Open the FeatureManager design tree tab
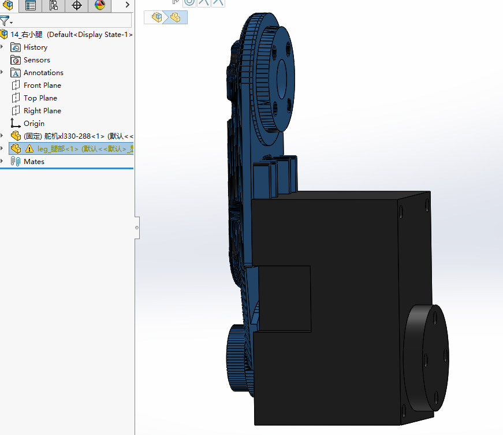Viewport: 503px width, 435px height. click(8, 5)
